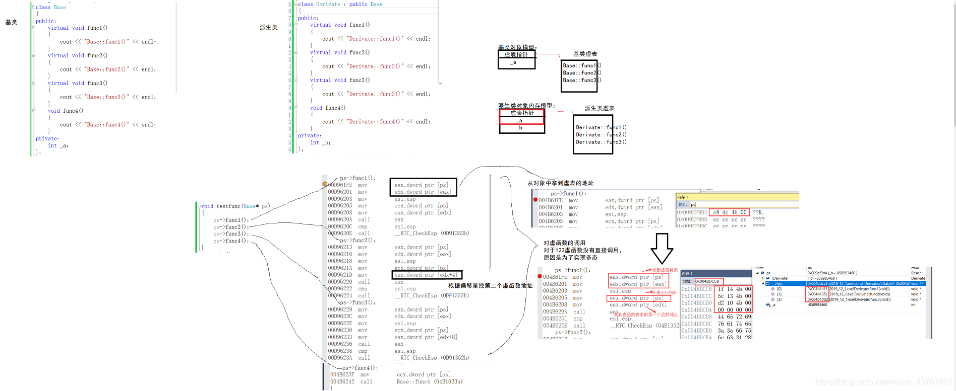This screenshot has width=956, height=391.
Task: Collapse Base virtual void func1 block
Action: coord(34,28)
